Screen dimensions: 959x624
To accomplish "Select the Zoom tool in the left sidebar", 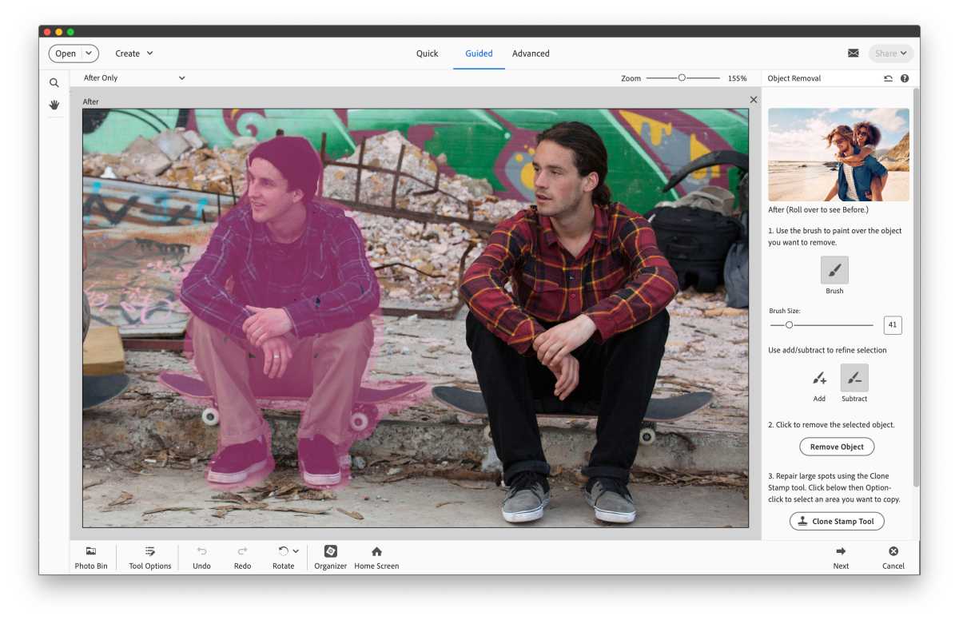I will [54, 82].
